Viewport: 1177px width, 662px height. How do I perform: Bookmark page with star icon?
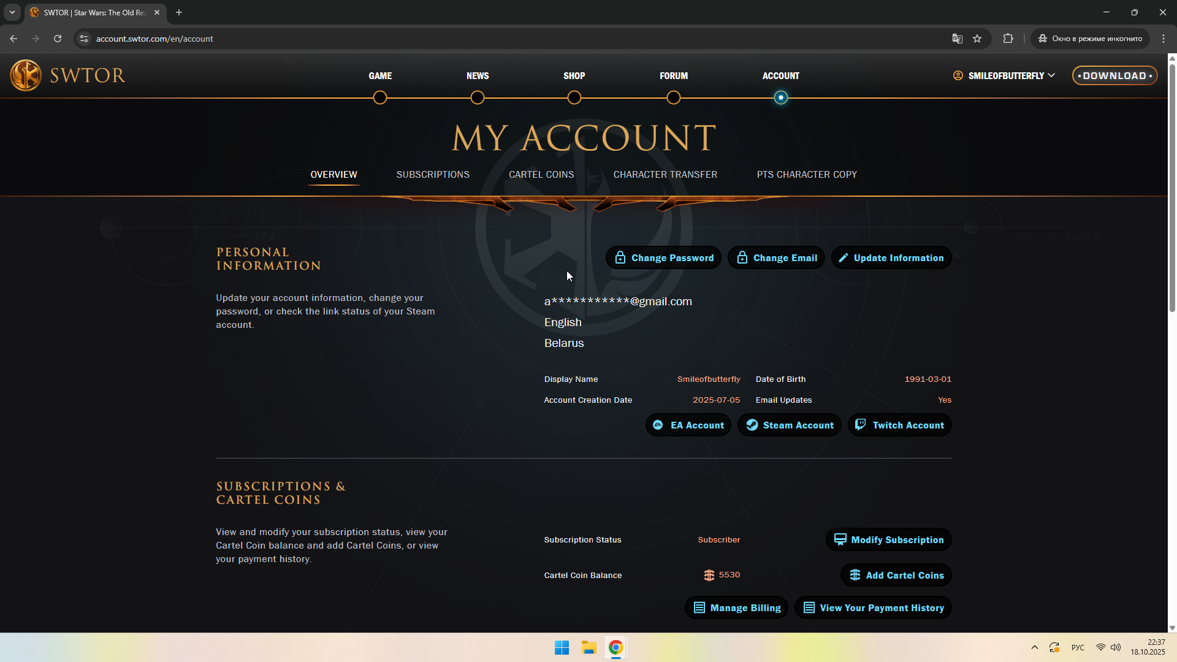pyautogui.click(x=977, y=39)
